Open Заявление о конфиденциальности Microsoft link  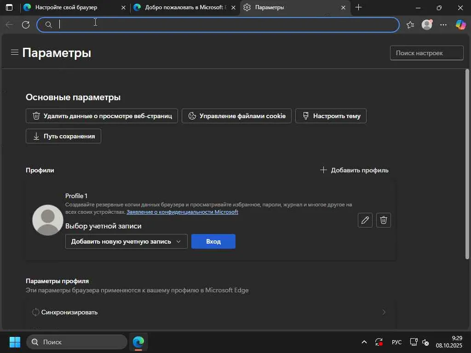click(x=182, y=212)
